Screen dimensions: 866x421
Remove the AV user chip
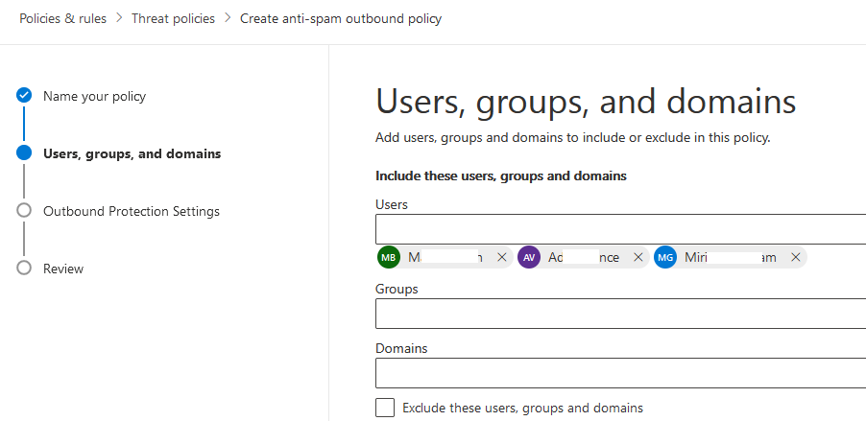637,257
